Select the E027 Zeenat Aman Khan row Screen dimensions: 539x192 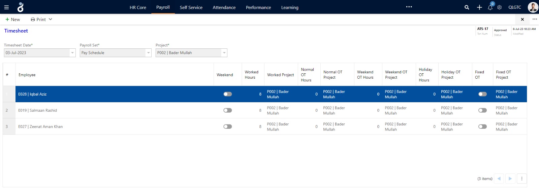pyautogui.click(x=40, y=127)
